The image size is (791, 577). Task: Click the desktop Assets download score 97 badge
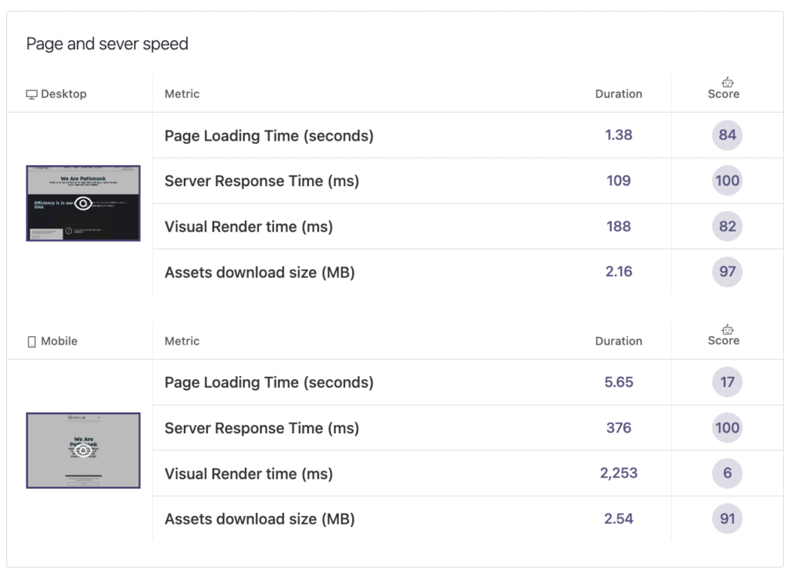[727, 272]
